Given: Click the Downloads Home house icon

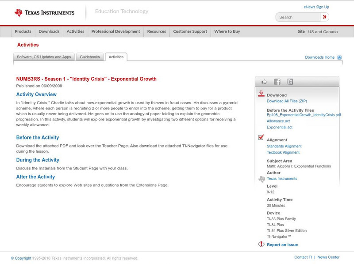Looking at the screenshot, I should point(339,57).
